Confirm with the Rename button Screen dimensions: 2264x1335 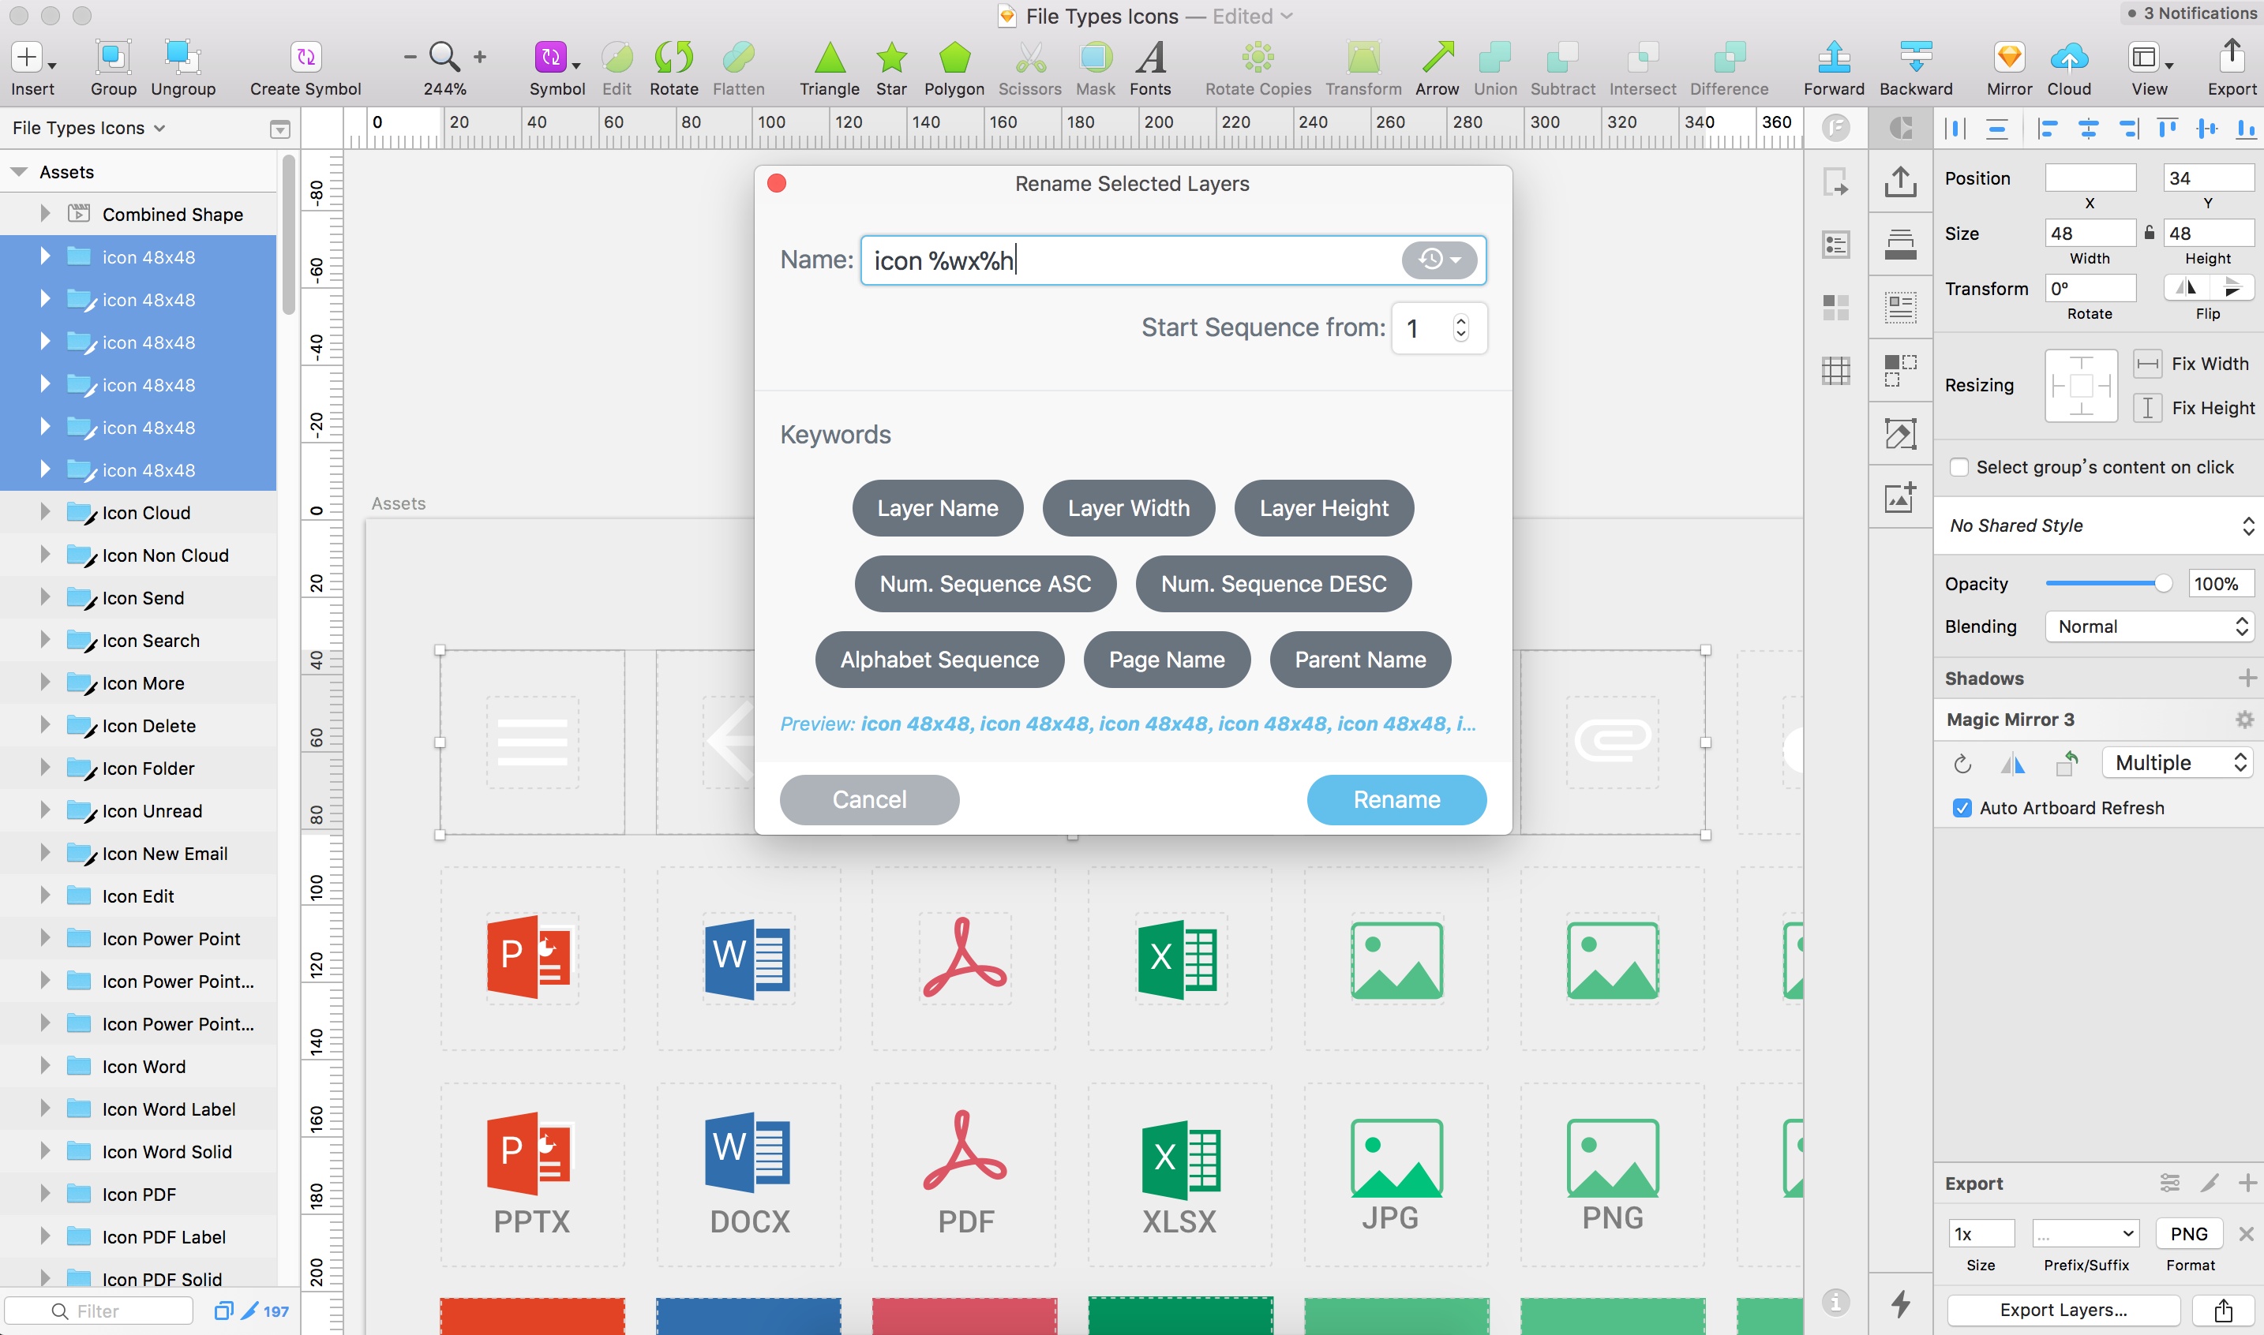click(x=1396, y=800)
